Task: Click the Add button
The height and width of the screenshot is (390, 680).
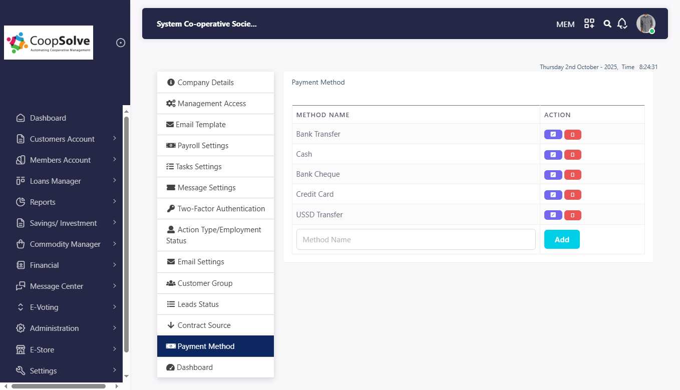Action: pos(562,240)
